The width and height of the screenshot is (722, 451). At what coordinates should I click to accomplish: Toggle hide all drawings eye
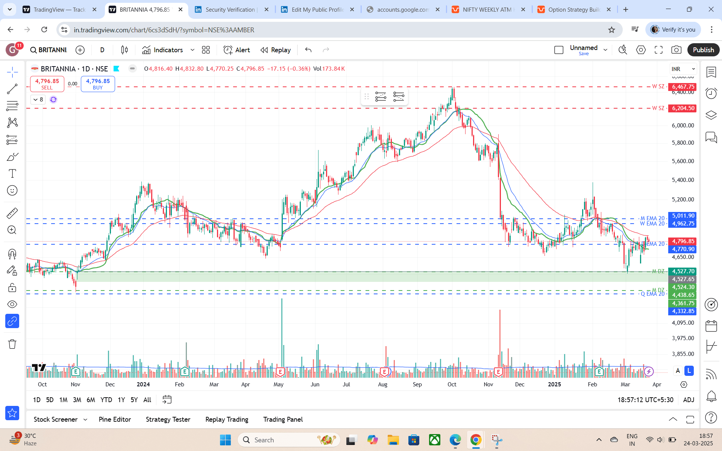point(12,304)
